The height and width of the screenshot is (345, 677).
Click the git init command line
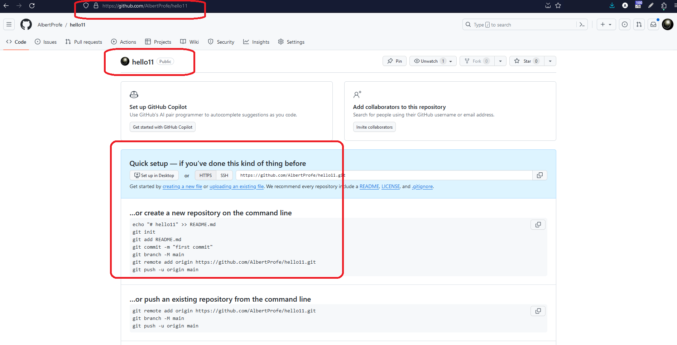[144, 232]
